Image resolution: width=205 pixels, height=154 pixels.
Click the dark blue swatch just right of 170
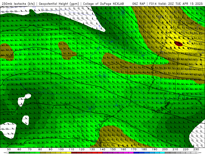tap(136, 153)
